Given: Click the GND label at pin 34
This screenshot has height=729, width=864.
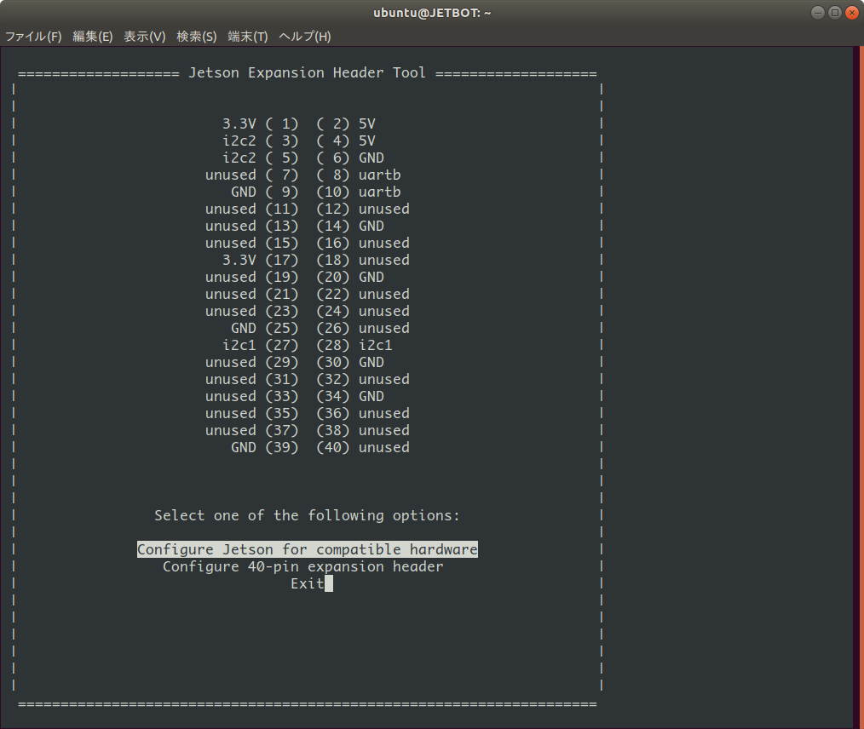Looking at the screenshot, I should click(372, 397).
